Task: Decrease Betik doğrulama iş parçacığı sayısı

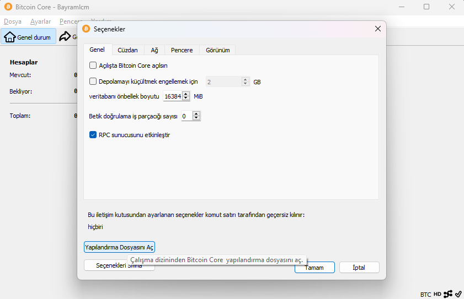Action: (x=196, y=118)
